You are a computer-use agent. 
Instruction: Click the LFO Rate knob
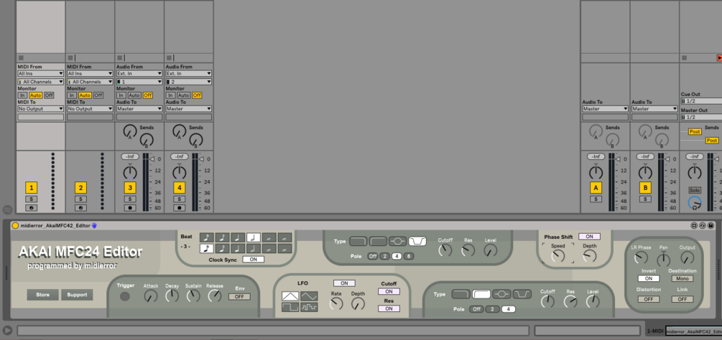tap(337, 303)
